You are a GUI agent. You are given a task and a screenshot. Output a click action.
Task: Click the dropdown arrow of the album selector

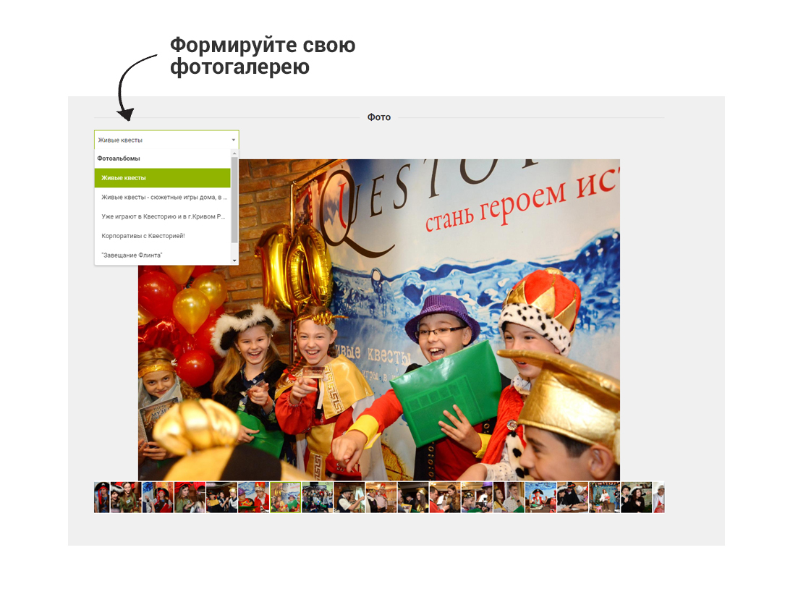[233, 140]
